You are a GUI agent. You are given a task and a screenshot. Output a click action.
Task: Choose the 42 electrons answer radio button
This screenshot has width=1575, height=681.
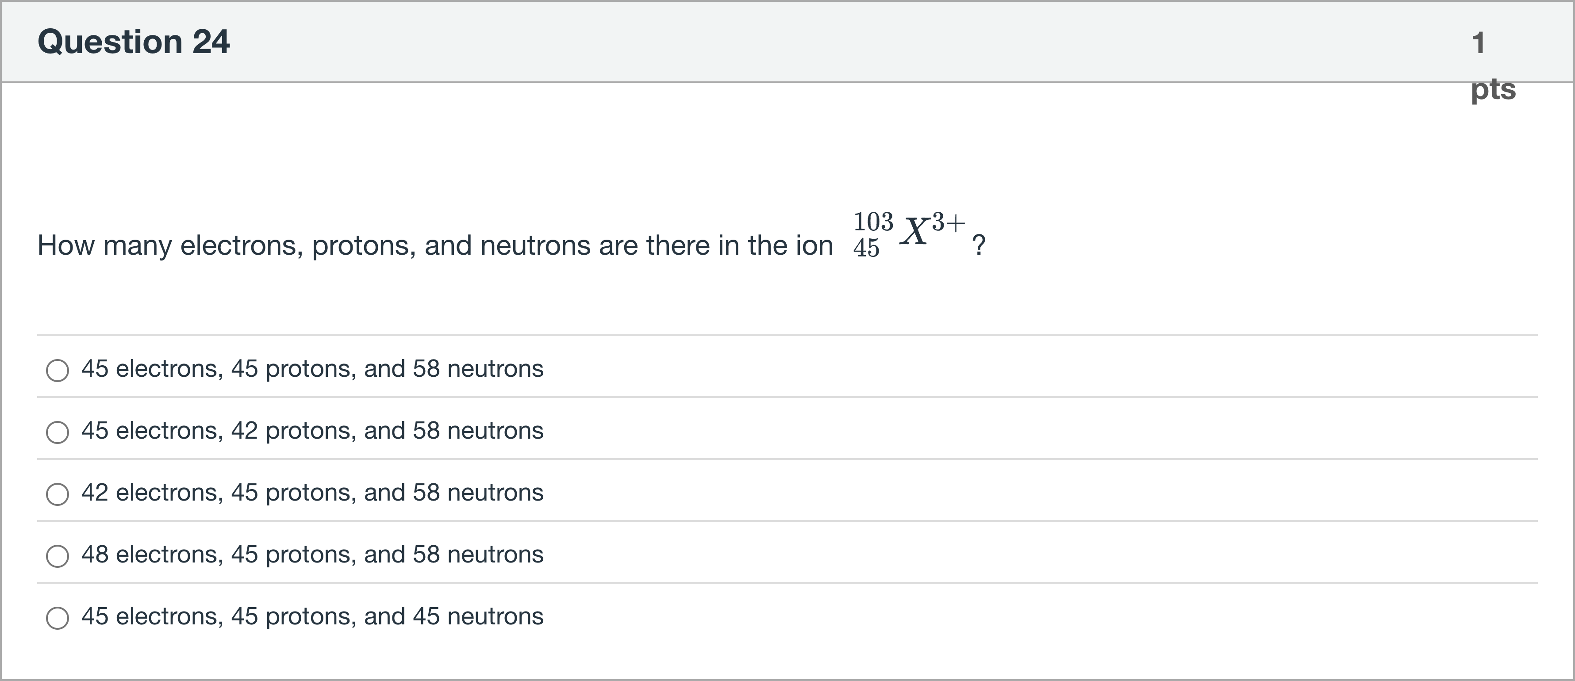pos(58,494)
